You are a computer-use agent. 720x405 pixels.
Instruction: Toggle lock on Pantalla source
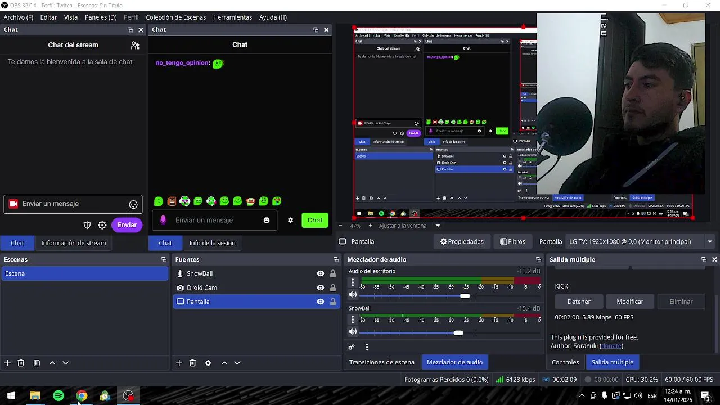pyautogui.click(x=333, y=301)
